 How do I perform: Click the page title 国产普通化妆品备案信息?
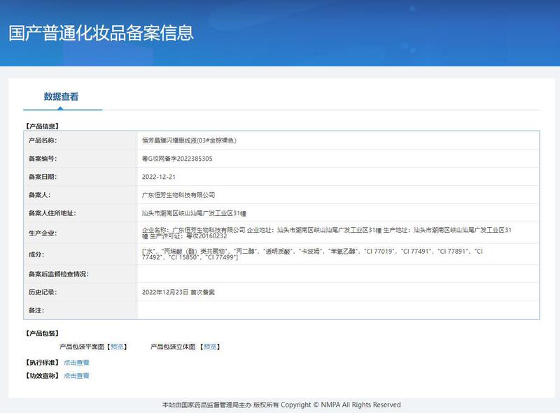[101, 33]
